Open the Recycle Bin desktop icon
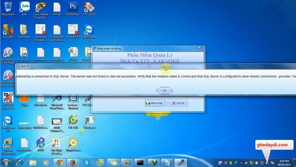This screenshot has height=167, width=296. point(8,9)
